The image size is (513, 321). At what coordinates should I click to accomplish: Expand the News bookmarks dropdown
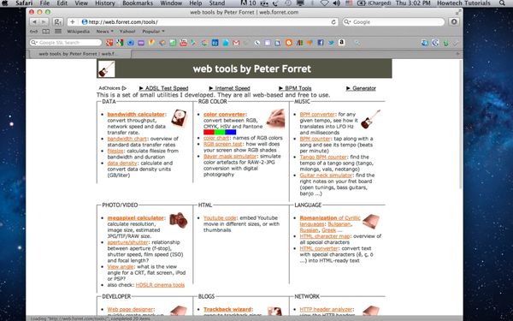point(104,32)
